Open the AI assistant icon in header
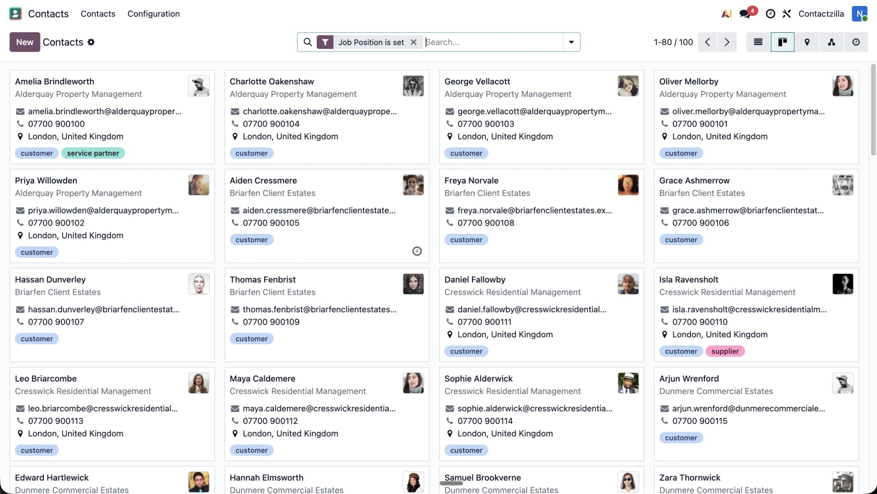Screen dimensions: 877x494 (x=726, y=14)
